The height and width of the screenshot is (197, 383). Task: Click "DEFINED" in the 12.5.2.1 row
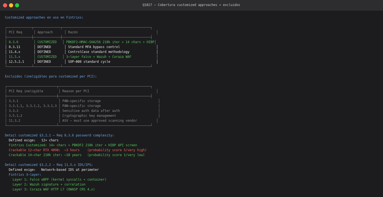pyautogui.click(x=44, y=62)
